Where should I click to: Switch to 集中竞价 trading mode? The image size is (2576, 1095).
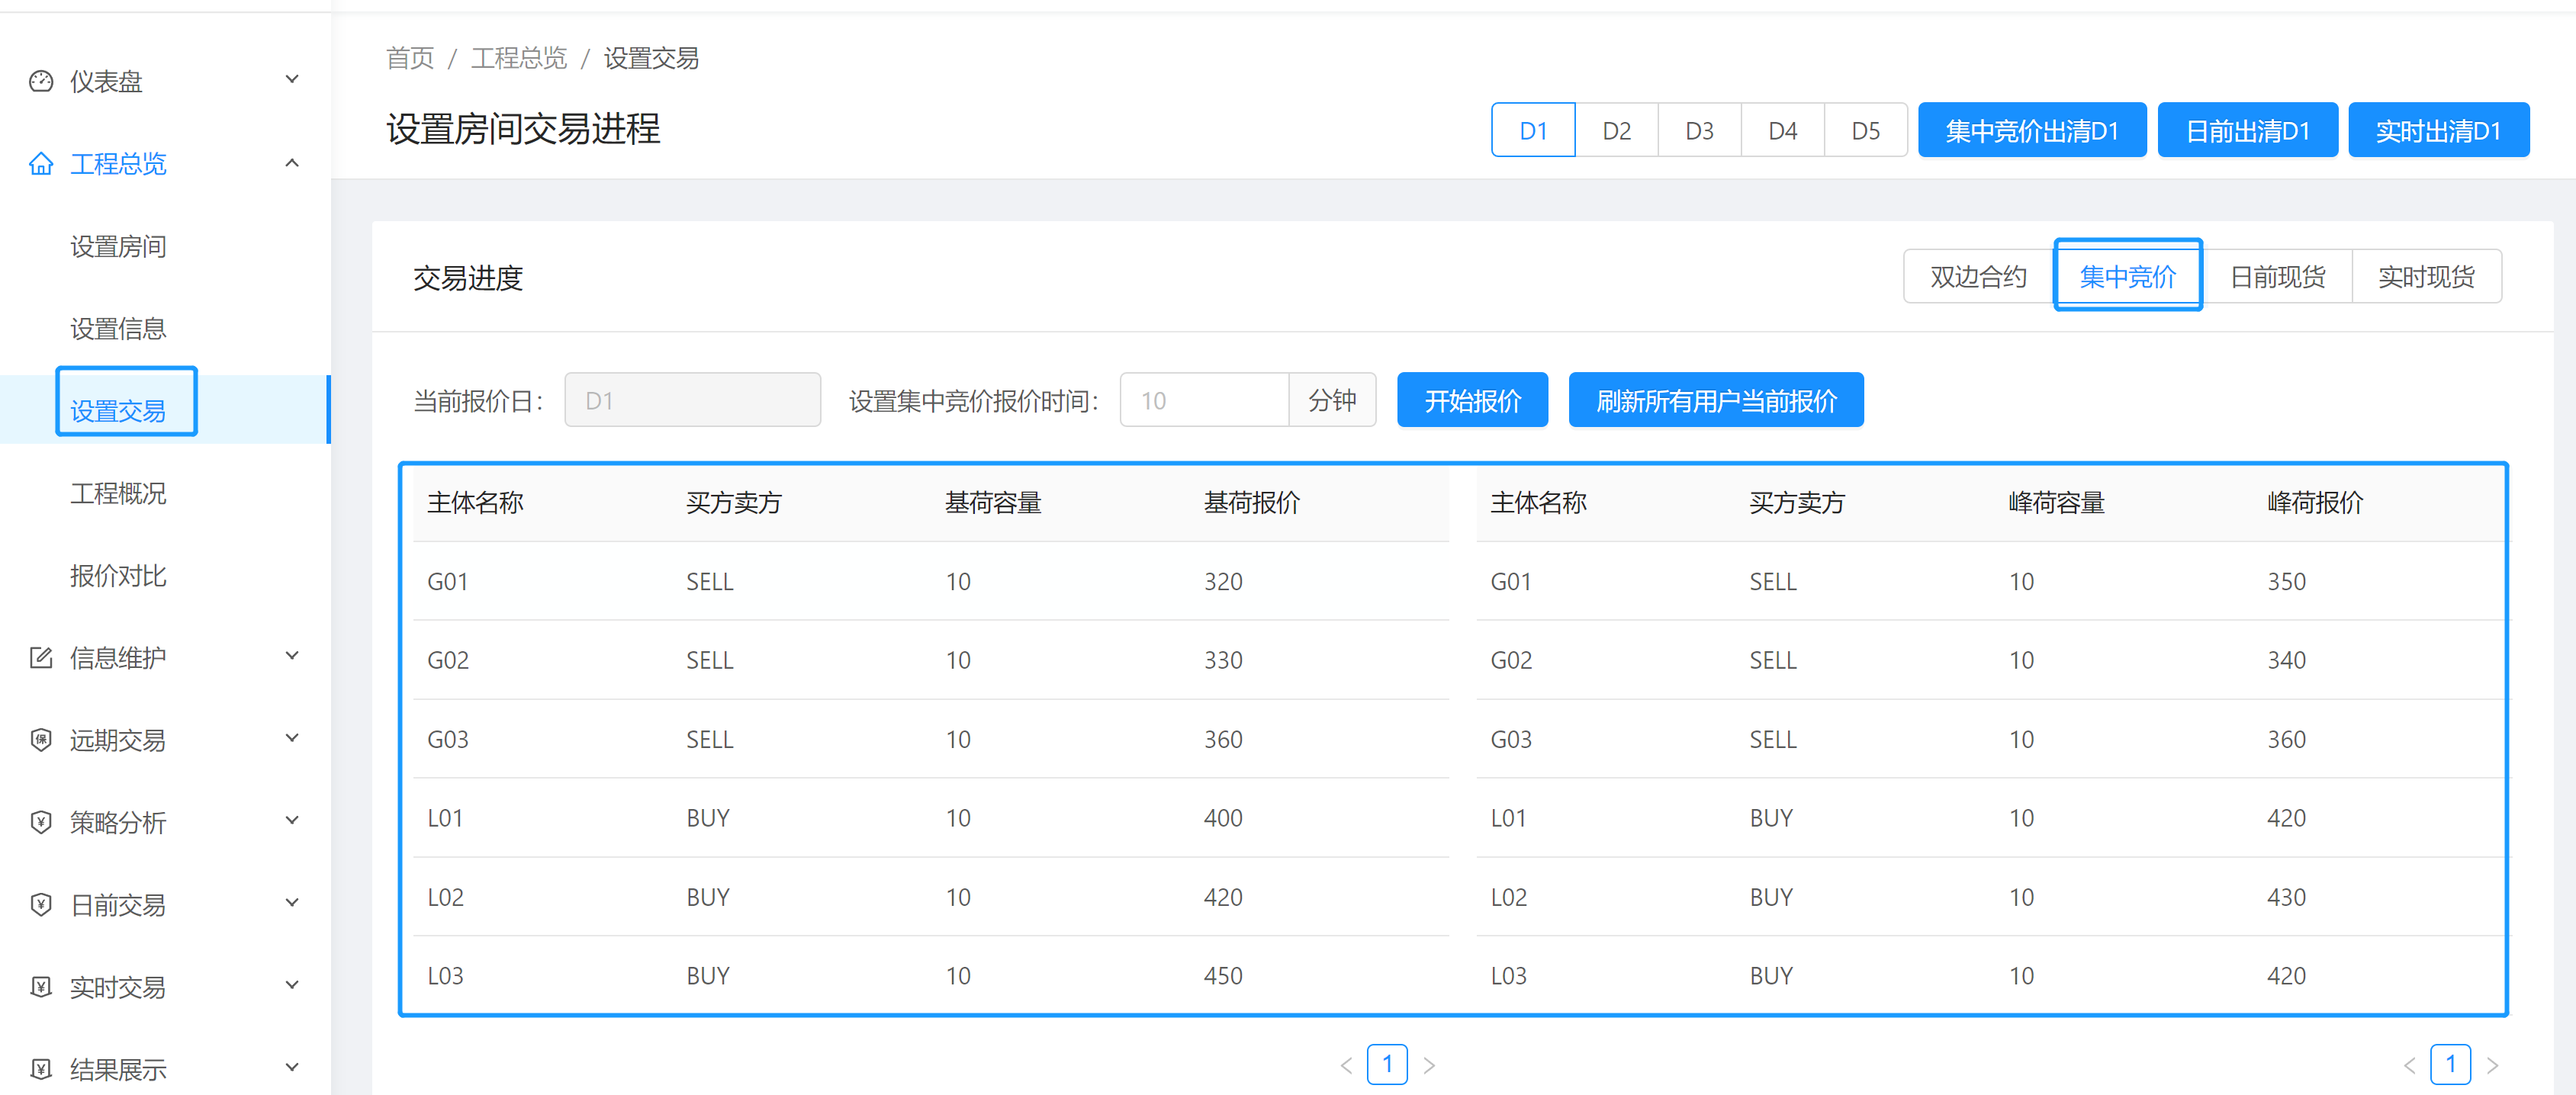coord(2128,276)
